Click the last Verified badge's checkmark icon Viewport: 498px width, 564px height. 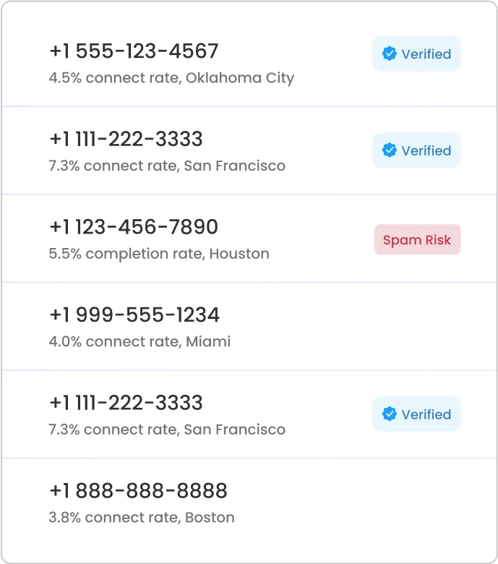[389, 414]
